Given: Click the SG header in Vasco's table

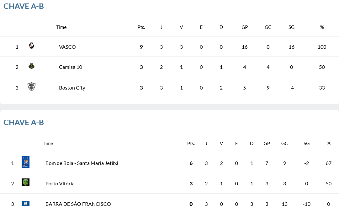Looking at the screenshot, I should coord(291,27).
